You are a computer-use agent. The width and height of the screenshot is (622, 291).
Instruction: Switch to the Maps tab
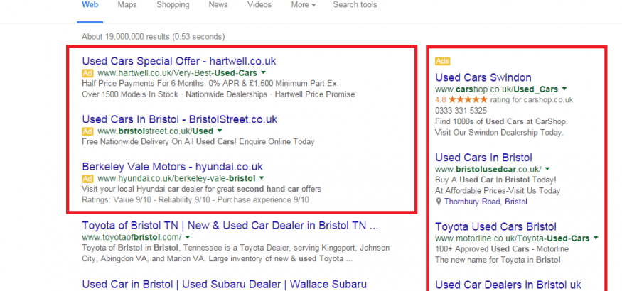pos(127,5)
